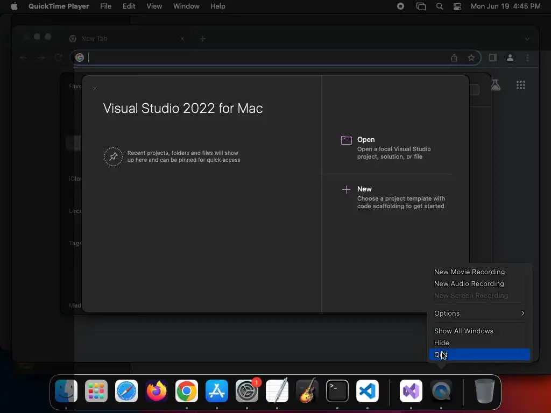551x413 pixels.
Task: Open Spotlight search in menu bar
Action: click(440, 6)
